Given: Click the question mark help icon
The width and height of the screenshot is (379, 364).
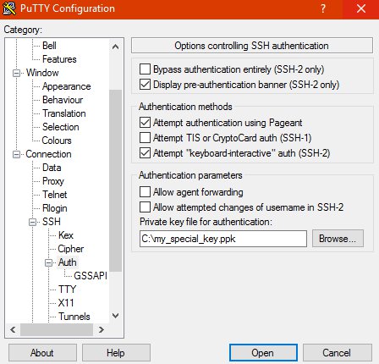Looking at the screenshot, I should pyautogui.click(x=323, y=8).
